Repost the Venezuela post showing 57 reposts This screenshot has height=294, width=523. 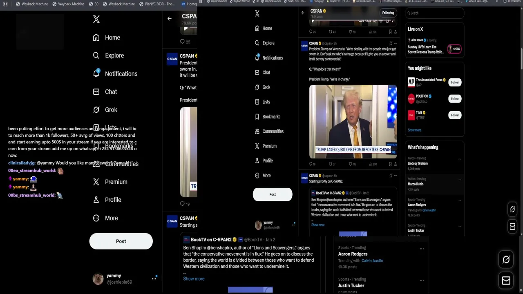[332, 164]
